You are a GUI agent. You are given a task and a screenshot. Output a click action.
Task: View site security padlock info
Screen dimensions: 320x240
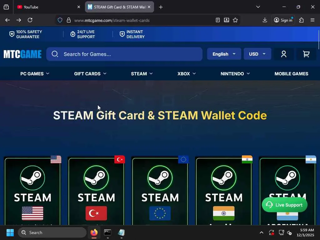[69, 20]
